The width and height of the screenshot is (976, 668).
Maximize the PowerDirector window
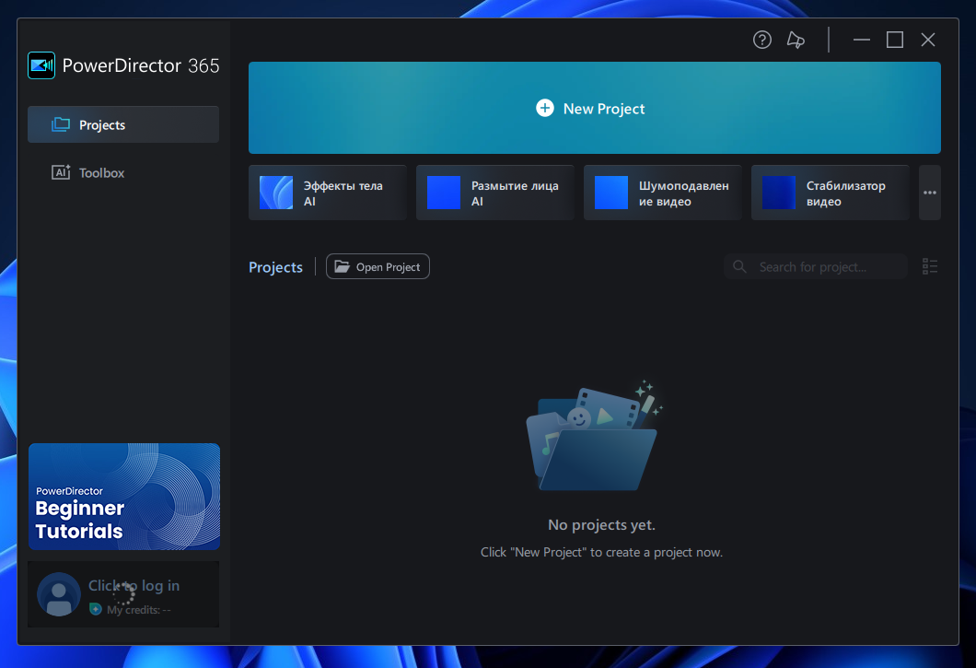point(894,40)
